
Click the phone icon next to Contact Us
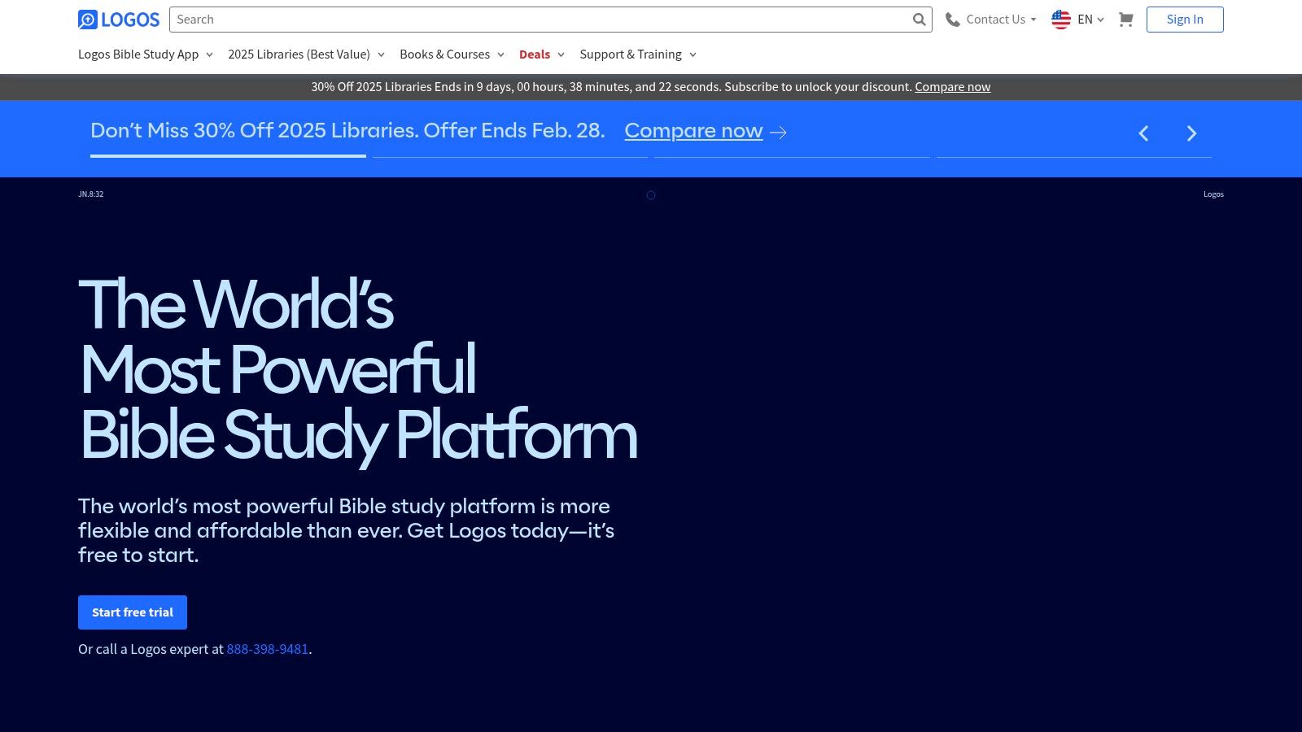[x=952, y=20]
